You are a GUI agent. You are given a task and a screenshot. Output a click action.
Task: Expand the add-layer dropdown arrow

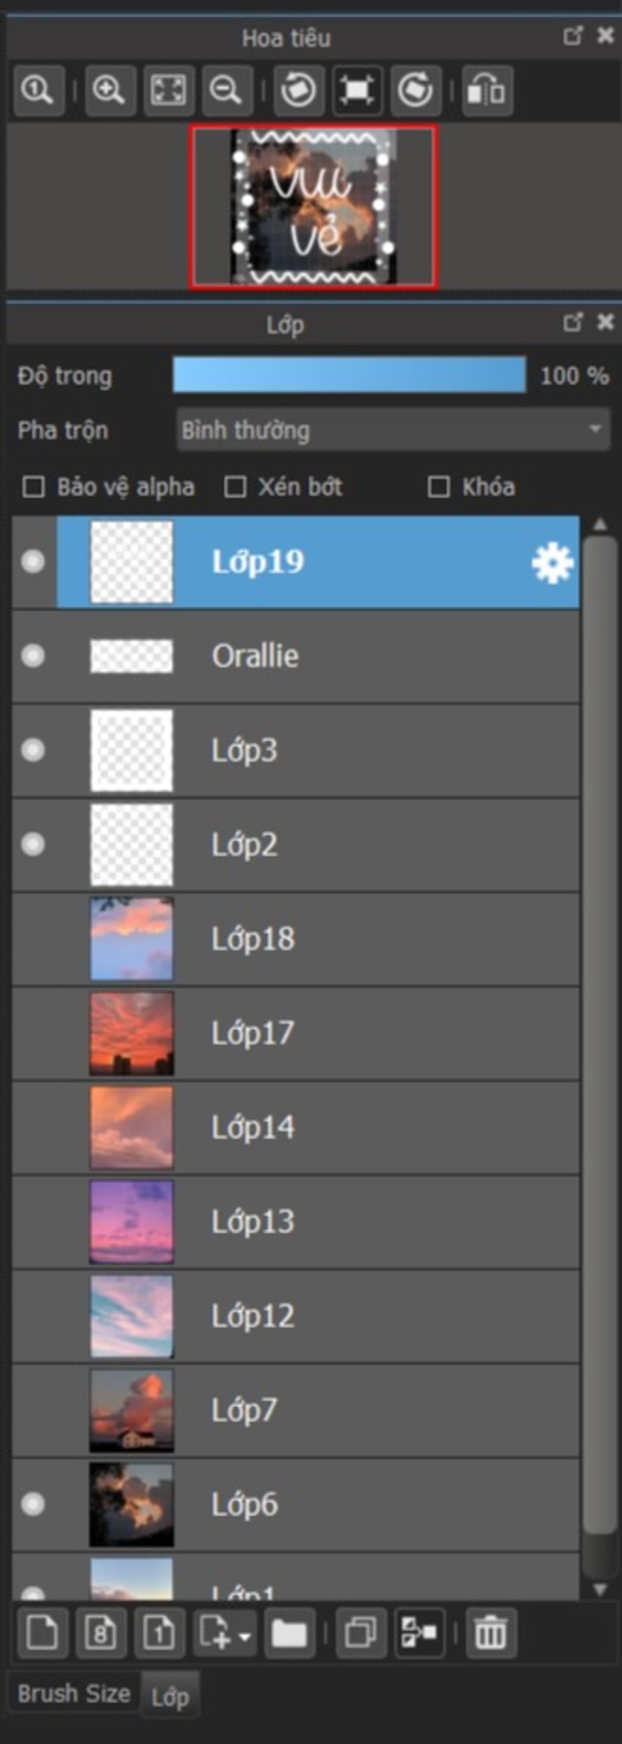[x=244, y=1636]
